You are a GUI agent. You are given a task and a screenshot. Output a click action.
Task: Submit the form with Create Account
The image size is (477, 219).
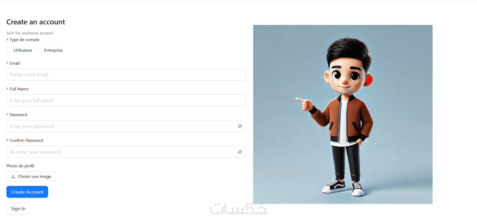[x=27, y=192]
